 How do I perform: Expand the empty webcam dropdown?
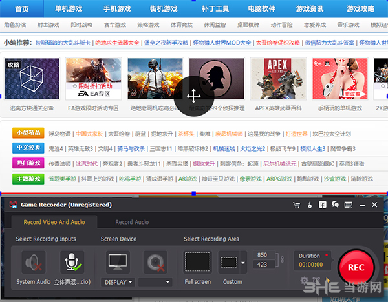tap(155, 282)
